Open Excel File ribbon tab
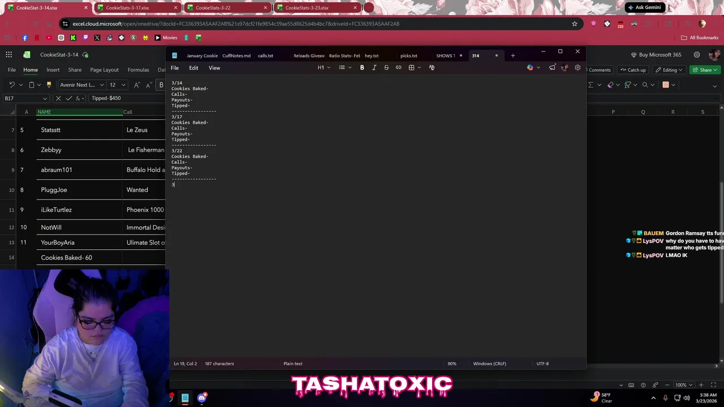Viewport: 724px width, 407px height. pos(12,70)
